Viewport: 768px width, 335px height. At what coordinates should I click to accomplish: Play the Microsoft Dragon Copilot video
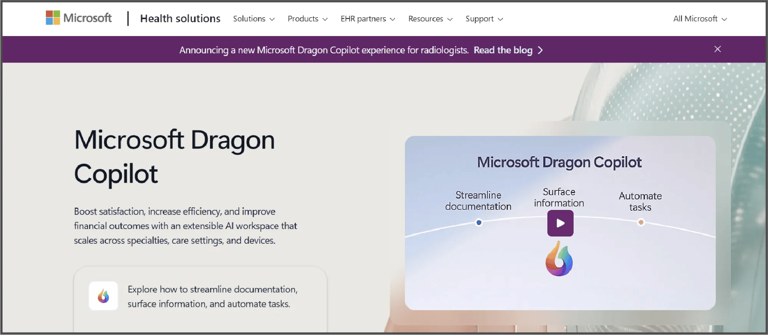point(560,223)
